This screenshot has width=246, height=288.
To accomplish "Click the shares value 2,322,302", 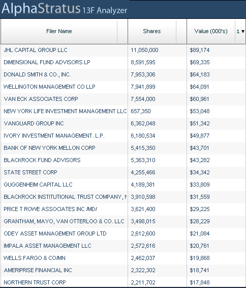I will click(143, 270).
